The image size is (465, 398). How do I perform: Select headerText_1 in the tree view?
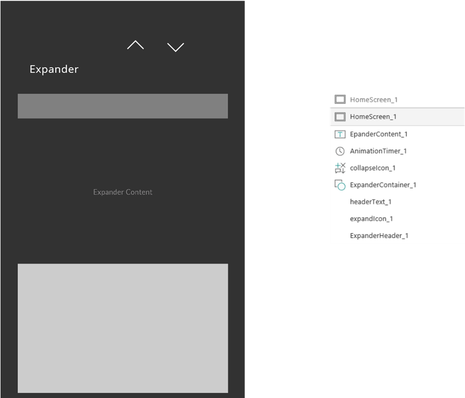tap(371, 202)
